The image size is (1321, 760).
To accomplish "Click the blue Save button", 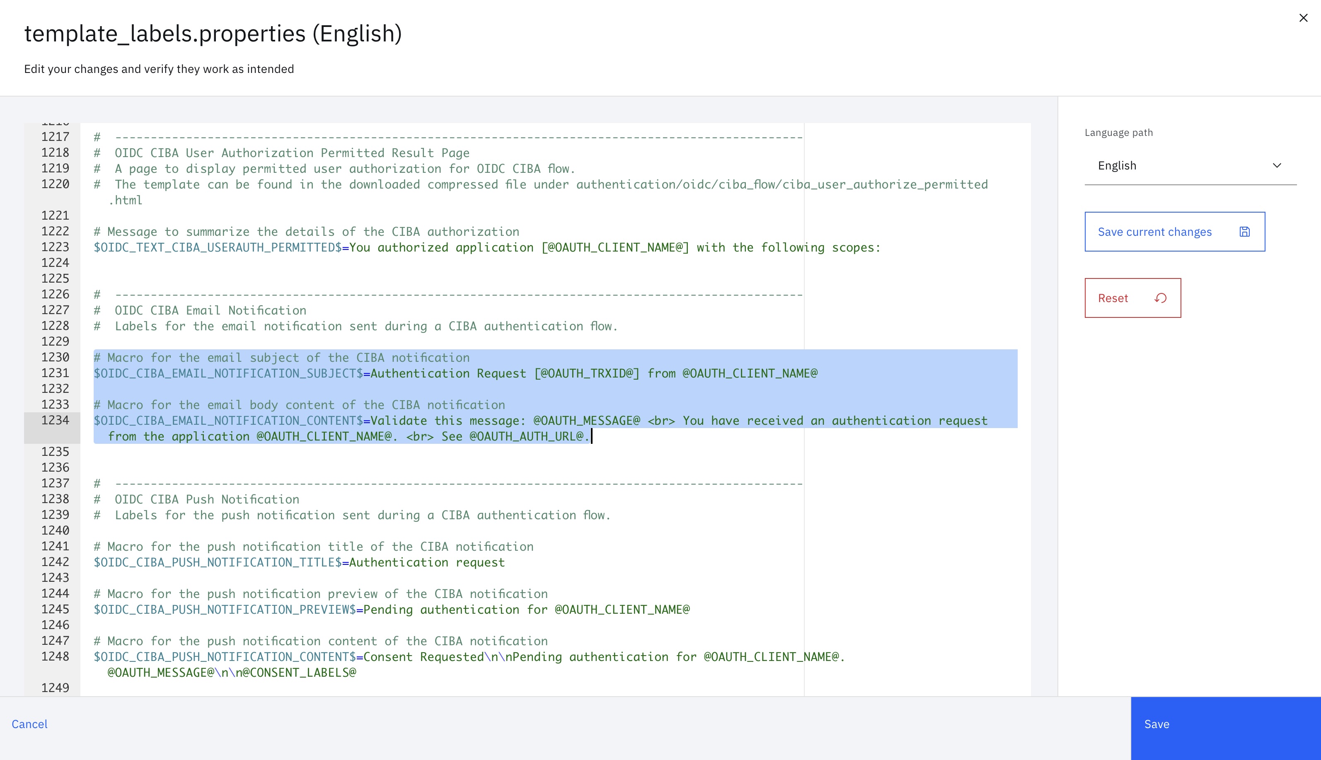I will point(1225,728).
